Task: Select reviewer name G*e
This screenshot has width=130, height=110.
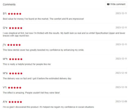Action: 5,28
